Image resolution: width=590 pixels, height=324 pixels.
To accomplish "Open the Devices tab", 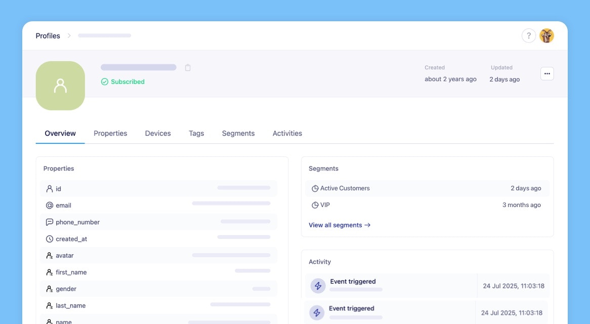I will (157, 133).
